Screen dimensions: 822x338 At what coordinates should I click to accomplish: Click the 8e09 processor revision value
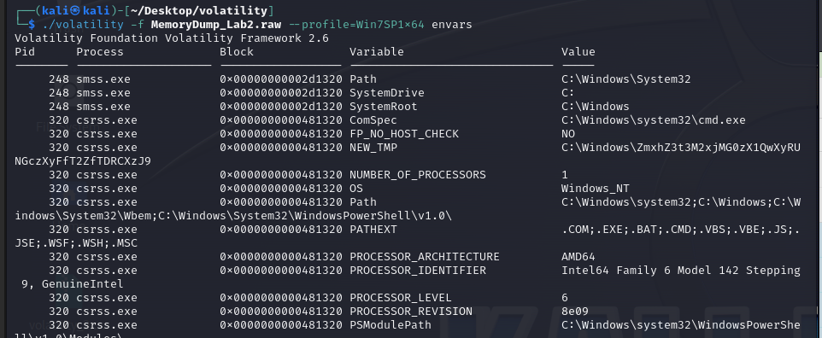coord(575,312)
